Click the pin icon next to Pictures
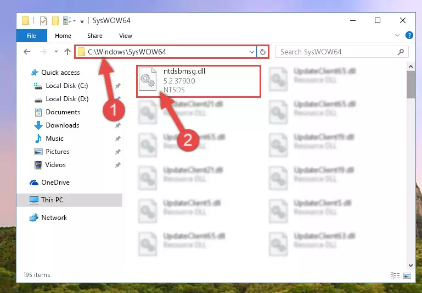This screenshot has height=293, width=422. (x=117, y=152)
